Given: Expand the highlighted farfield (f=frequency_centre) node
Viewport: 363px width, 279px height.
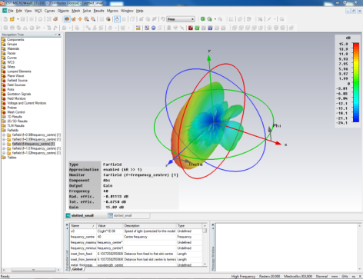Looking at the screenshot, I should point(4,144).
